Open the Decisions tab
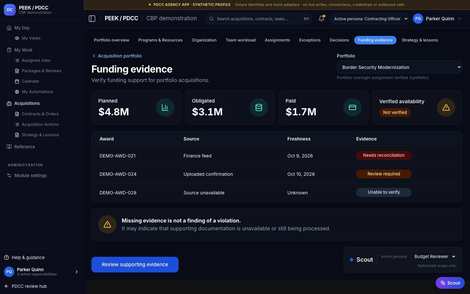Viewport: 470px width, 294px height. click(x=339, y=40)
